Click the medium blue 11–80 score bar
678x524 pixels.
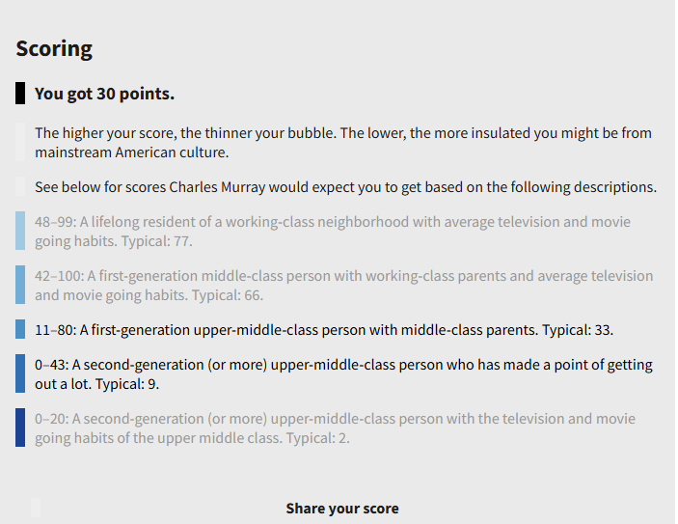click(20, 329)
